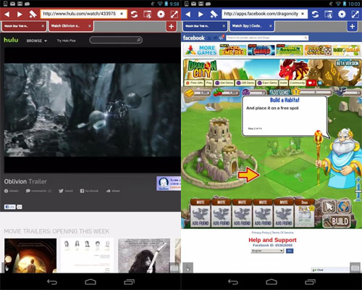Image resolution: width=362 pixels, height=290 pixels.
Task: Go forward in the blue Facebook browser
Action: click(201, 14)
